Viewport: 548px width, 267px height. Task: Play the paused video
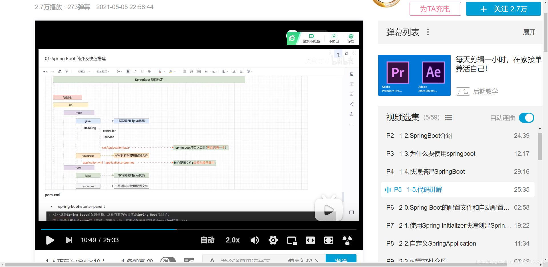point(50,240)
